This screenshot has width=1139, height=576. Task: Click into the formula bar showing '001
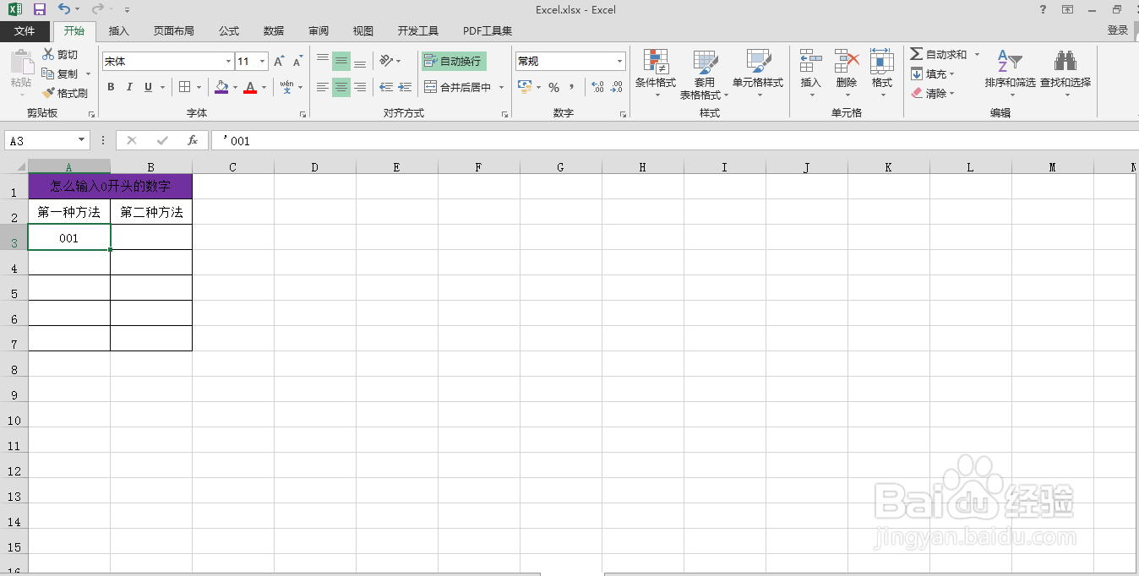[674, 140]
